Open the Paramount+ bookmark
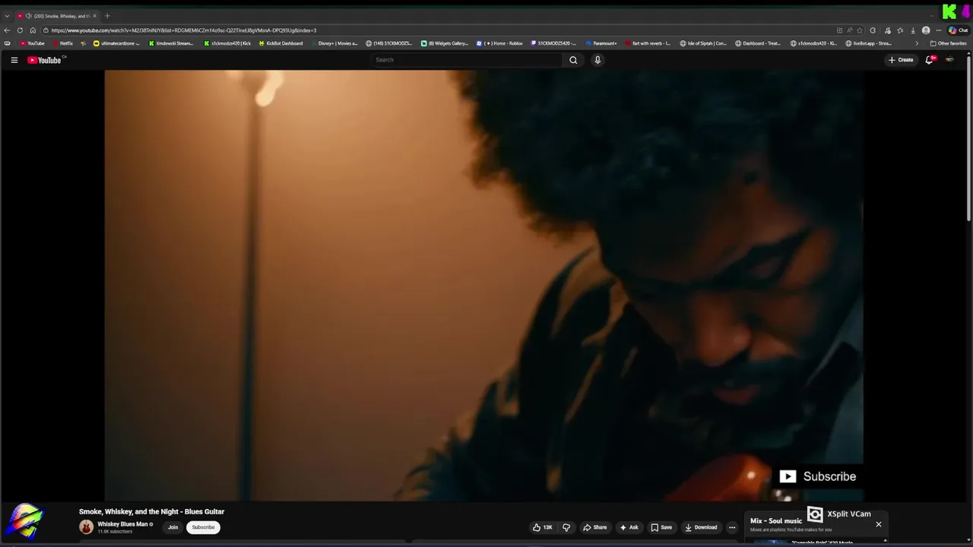The height and width of the screenshot is (547, 973). [x=601, y=43]
